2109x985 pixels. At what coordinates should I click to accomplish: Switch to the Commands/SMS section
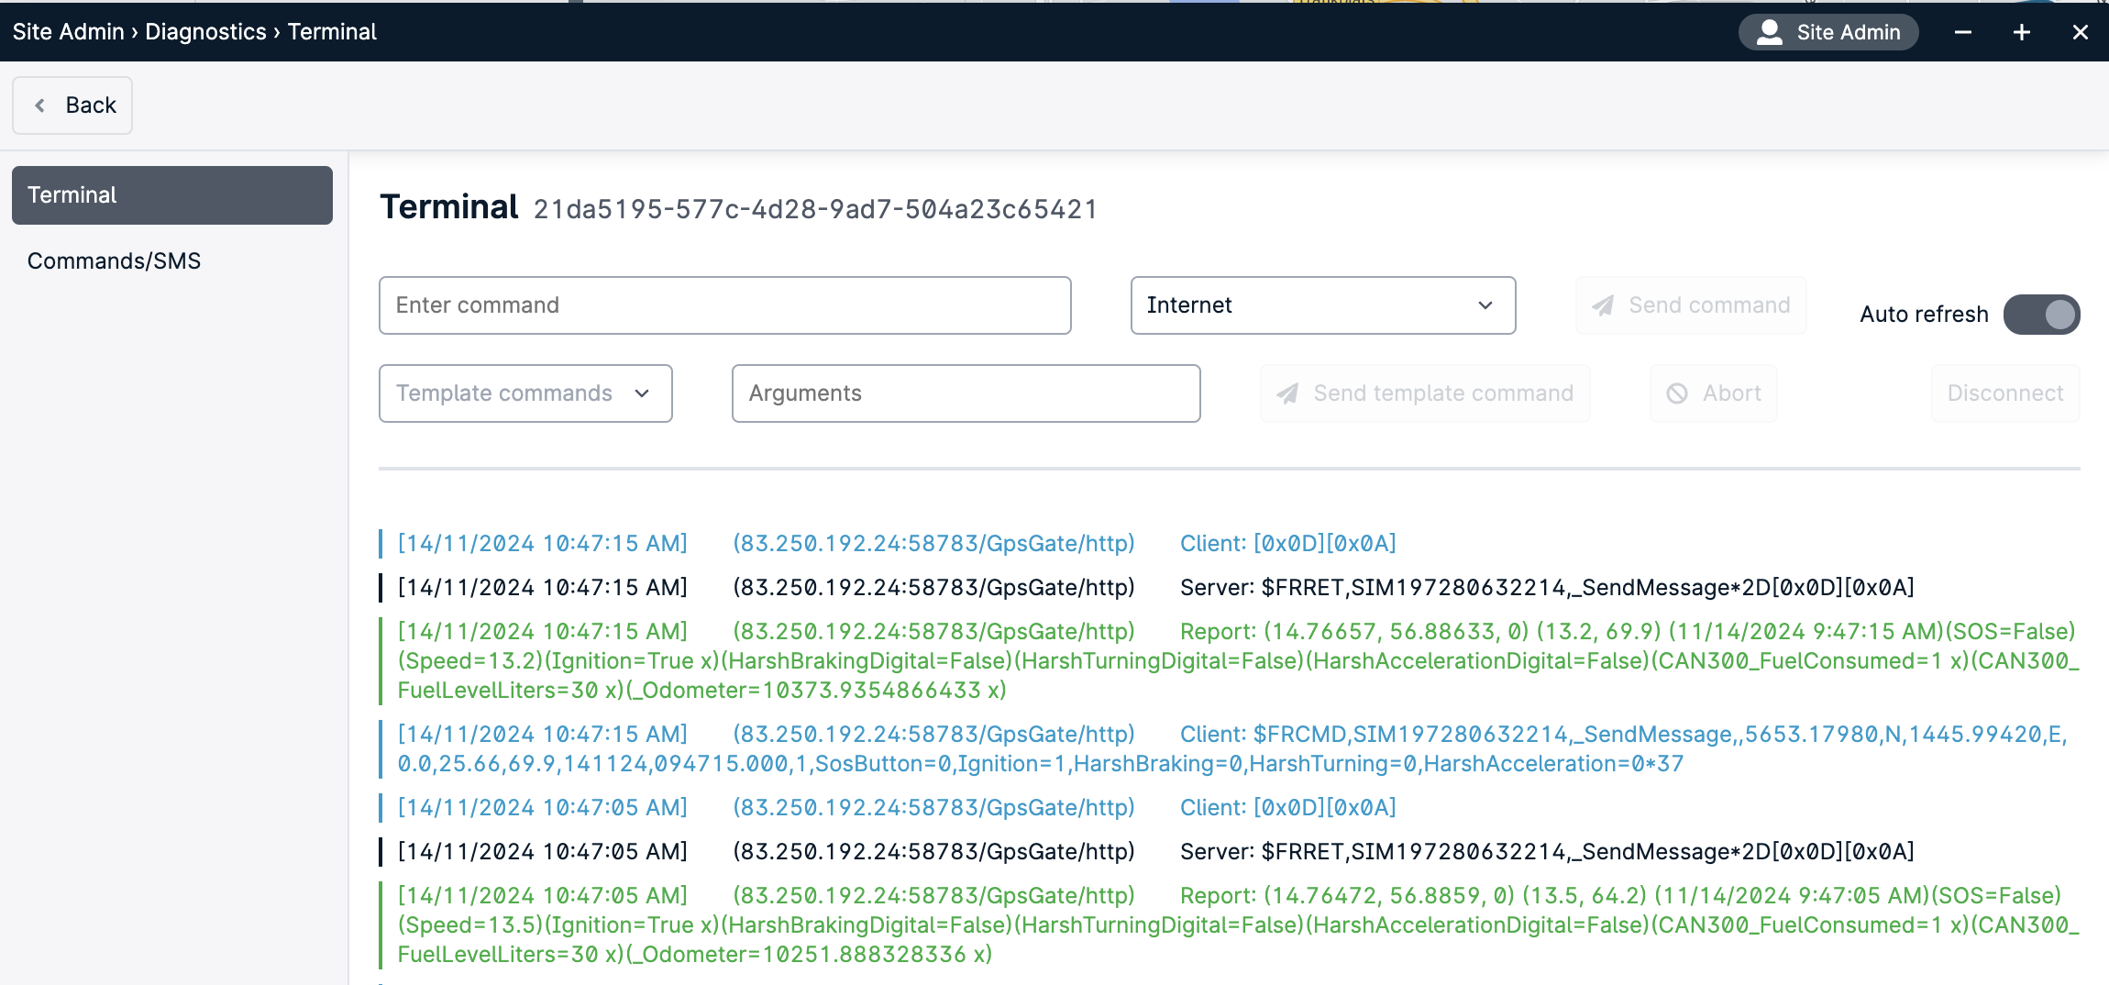(114, 260)
